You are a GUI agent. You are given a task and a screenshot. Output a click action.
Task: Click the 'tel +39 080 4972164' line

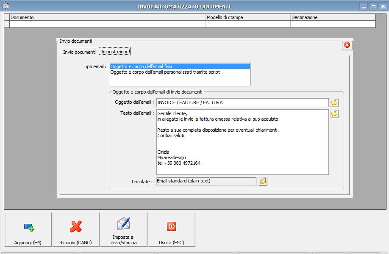179,163
